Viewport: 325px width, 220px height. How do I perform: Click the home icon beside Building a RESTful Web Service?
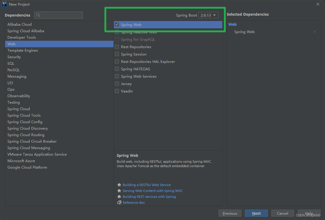pos(119,185)
